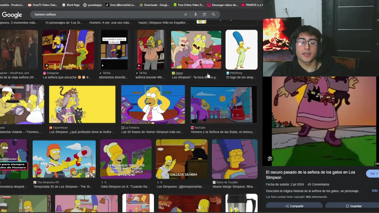379x213 pixels.
Task: Open the TikTok 'señora bouvier' thumbnail
Action: pos(150,50)
